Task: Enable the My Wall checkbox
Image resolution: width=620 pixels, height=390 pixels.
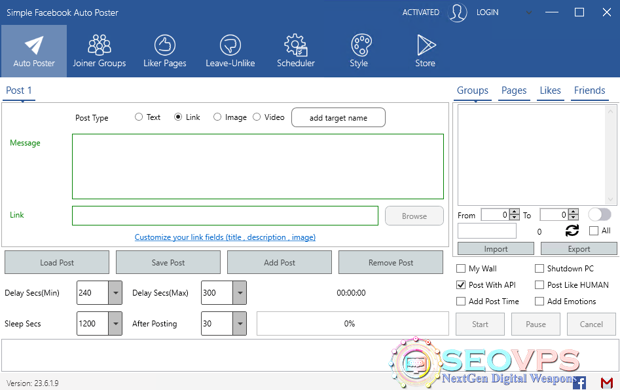Action: 461,269
